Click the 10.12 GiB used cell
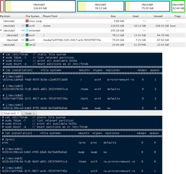Screen dimensions: 186x174 tap(140, 26)
